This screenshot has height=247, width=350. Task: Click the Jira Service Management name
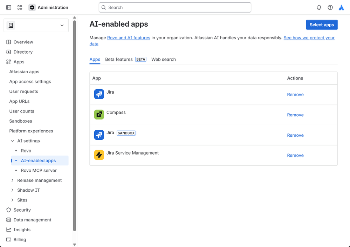click(x=132, y=153)
